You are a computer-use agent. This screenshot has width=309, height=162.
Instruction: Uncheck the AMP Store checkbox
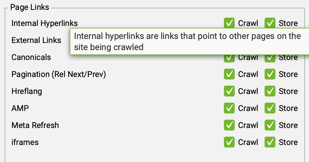pos(270,108)
